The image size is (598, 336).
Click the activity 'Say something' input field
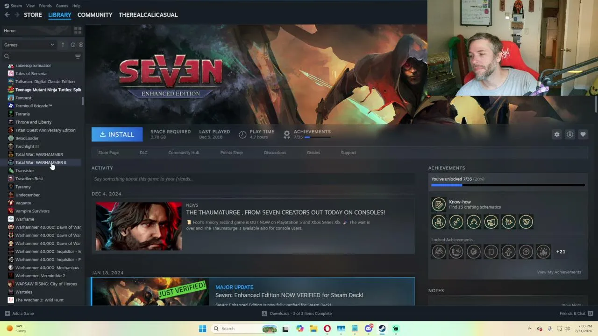[253, 179]
